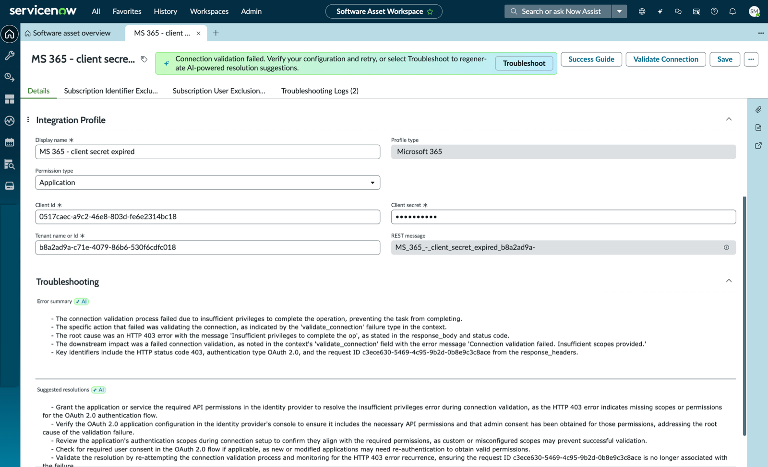Open the SM user avatar menu
The height and width of the screenshot is (467, 768).
tap(754, 12)
